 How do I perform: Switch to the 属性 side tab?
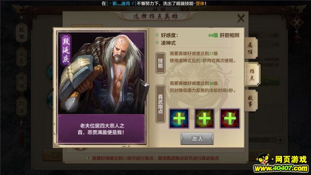click(x=251, y=48)
